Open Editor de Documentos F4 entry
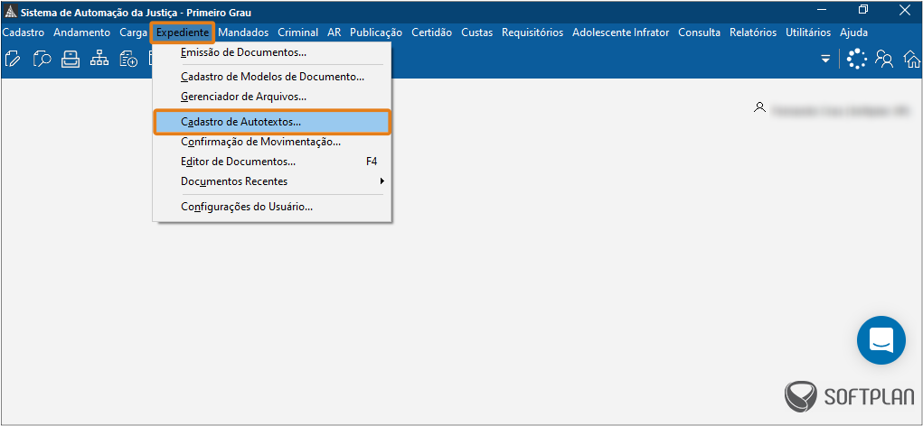 (x=271, y=162)
